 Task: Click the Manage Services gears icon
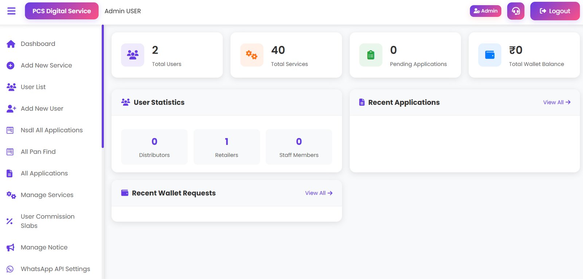tap(11, 195)
